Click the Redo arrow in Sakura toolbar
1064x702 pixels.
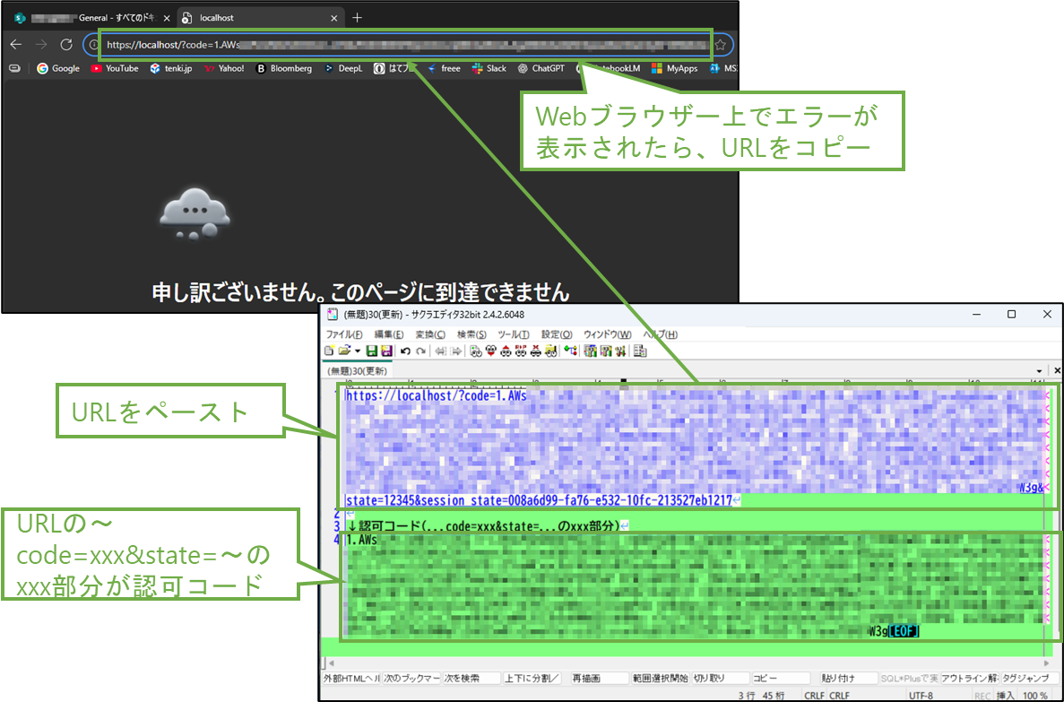[x=420, y=351]
